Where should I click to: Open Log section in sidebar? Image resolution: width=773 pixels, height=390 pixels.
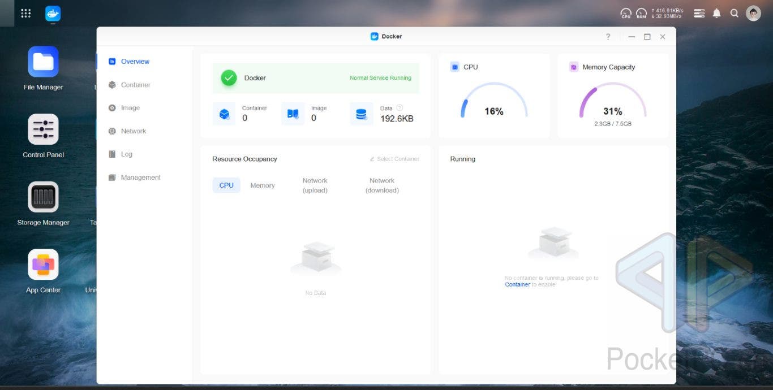click(127, 154)
